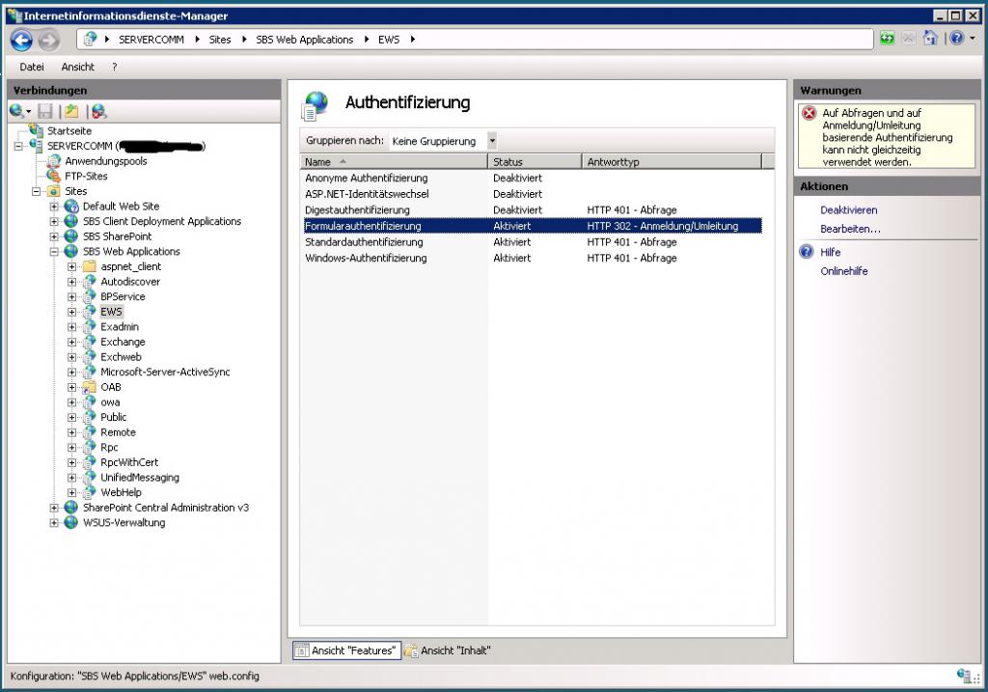Click the Forward navigation arrow
Screen dimensions: 988x692
[x=48, y=41]
